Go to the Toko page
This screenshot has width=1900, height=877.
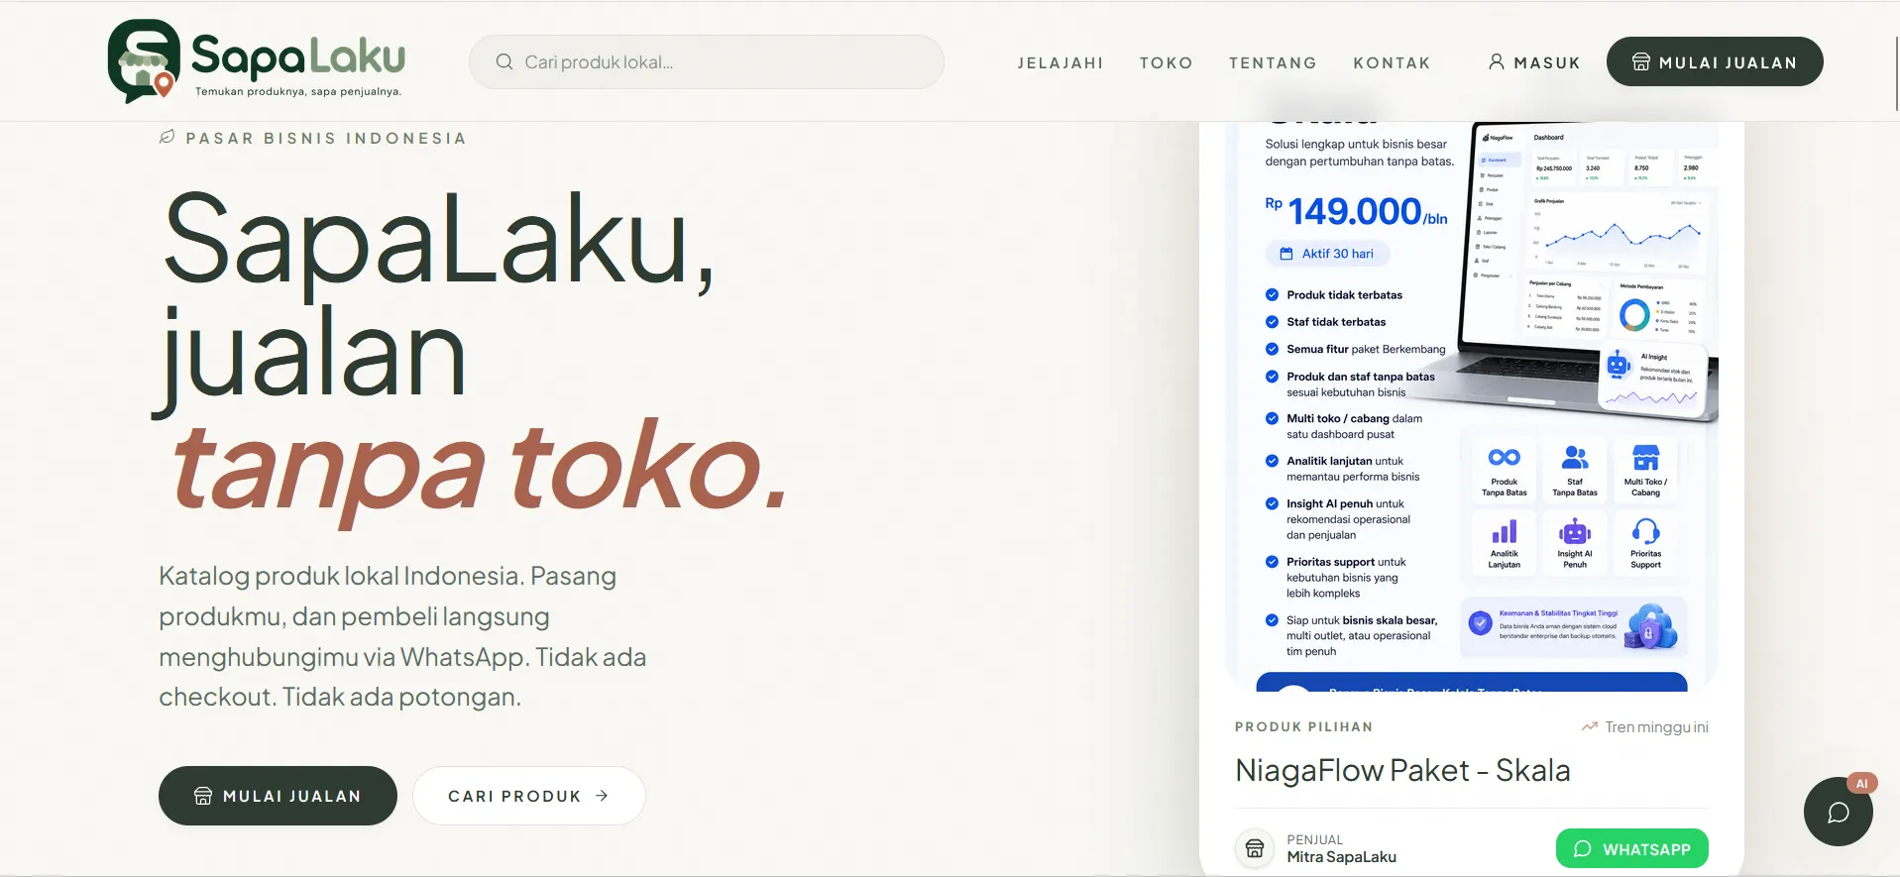coord(1167,62)
